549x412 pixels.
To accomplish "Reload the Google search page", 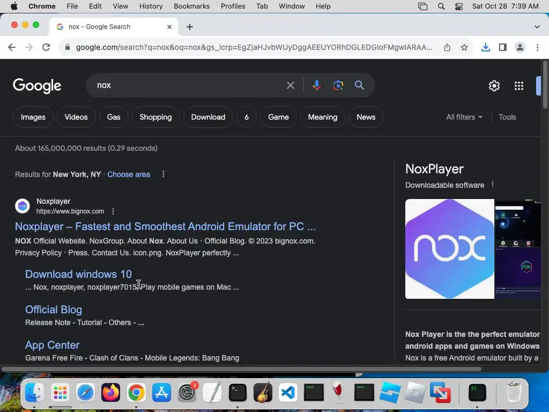I will click(46, 47).
